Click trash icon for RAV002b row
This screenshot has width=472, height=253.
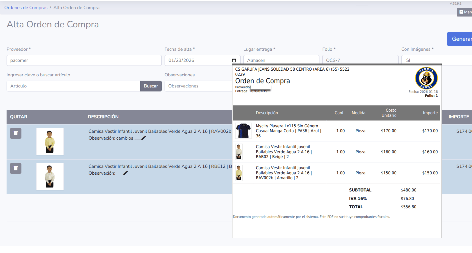[x=16, y=133]
